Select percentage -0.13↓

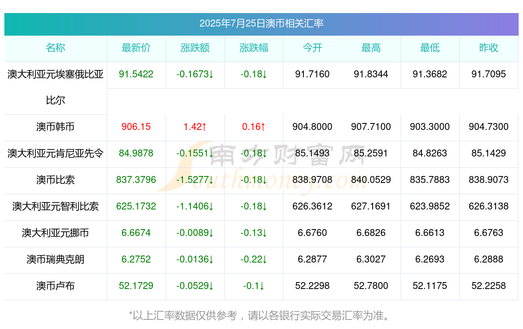254,233
